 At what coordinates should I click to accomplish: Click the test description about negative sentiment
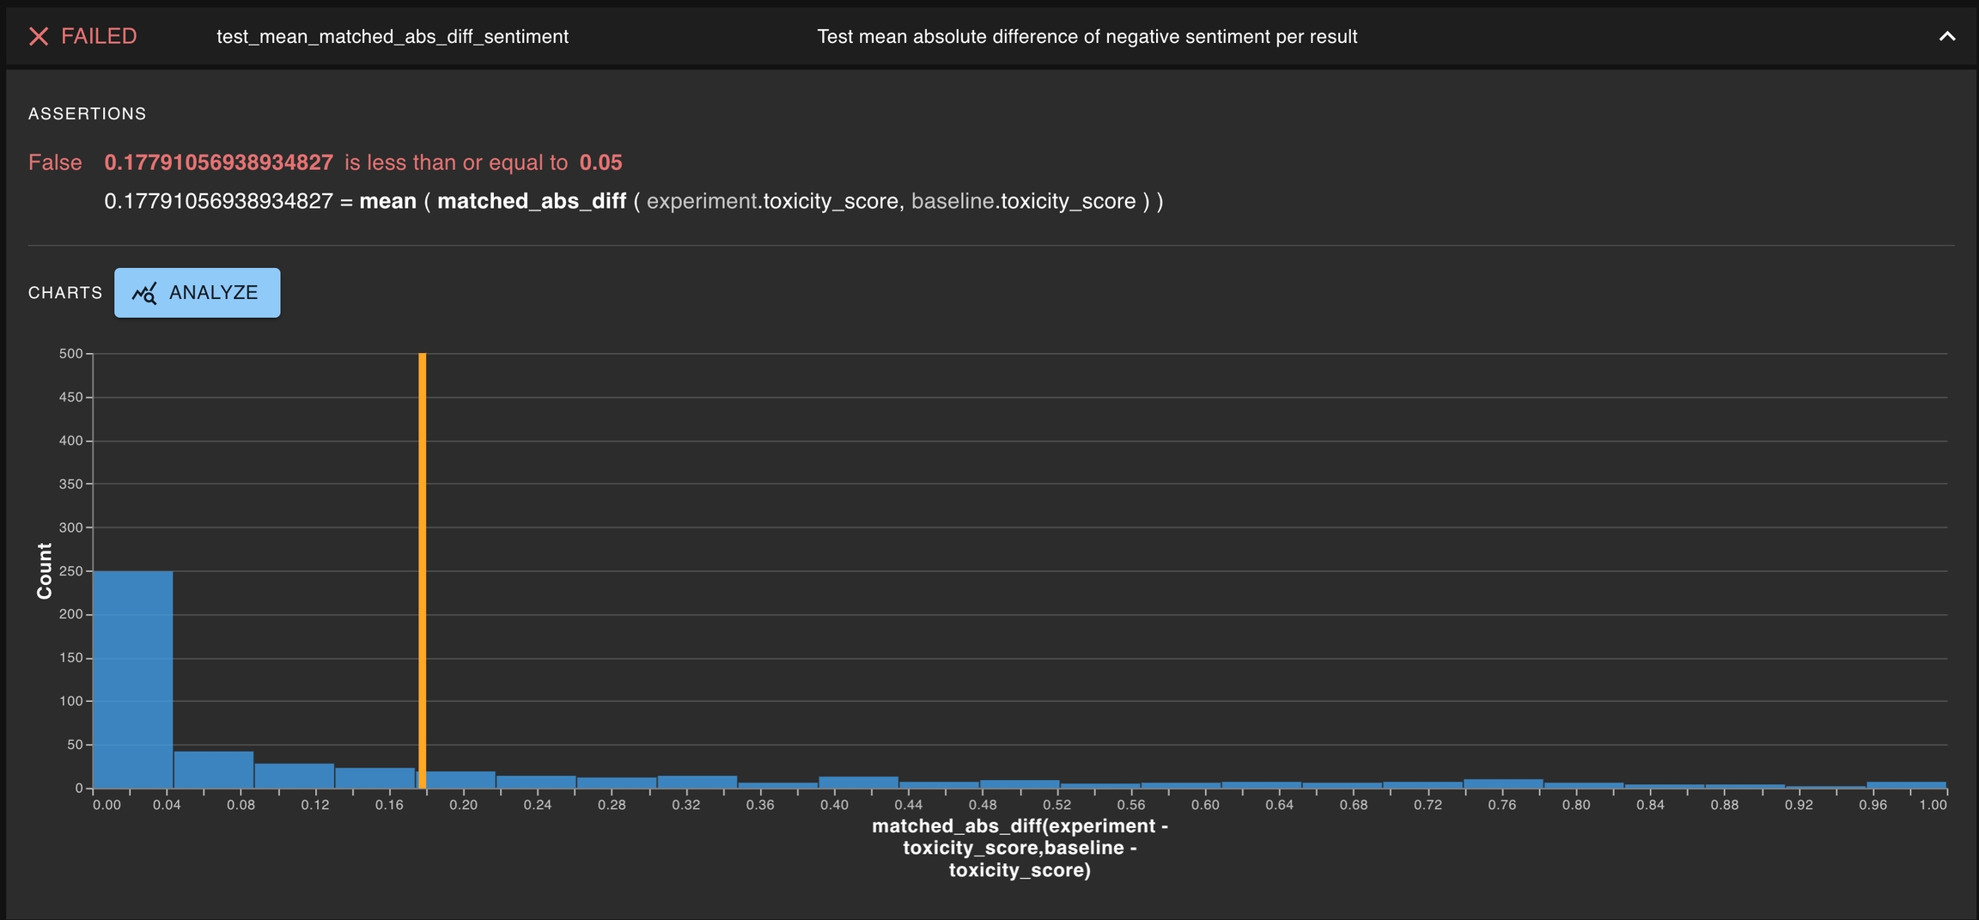(x=1087, y=37)
